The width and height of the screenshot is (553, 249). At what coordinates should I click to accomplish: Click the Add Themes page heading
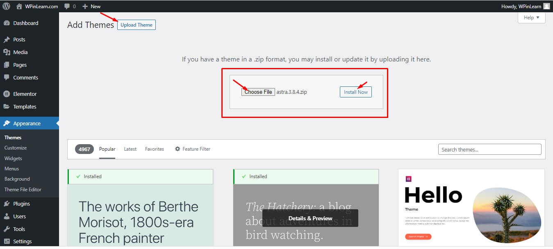pyautogui.click(x=91, y=25)
